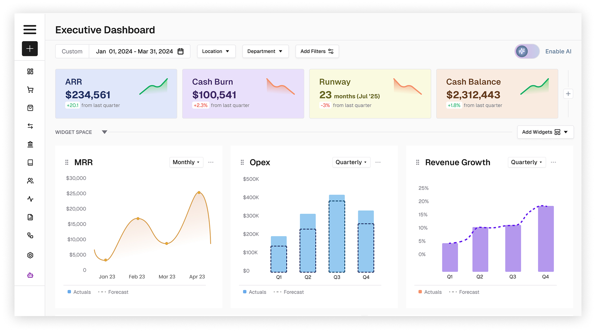Change MRR period from Monthly dropdown
Screen dimensions: 596x332
click(186, 162)
